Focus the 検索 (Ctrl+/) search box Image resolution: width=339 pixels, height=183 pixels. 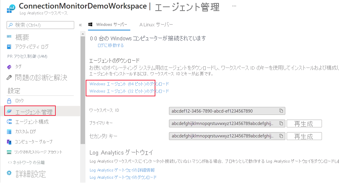[40, 25]
